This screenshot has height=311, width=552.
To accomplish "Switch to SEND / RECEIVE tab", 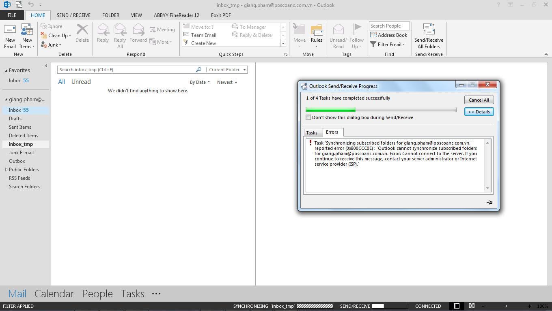I will 73,15.
